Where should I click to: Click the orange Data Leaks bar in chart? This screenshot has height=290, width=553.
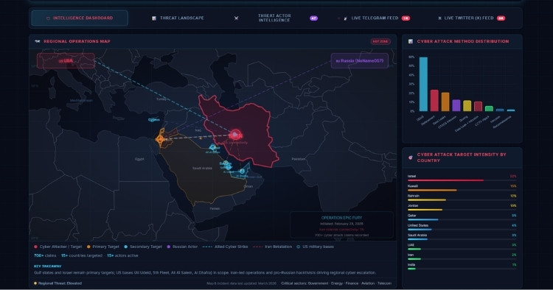445,102
